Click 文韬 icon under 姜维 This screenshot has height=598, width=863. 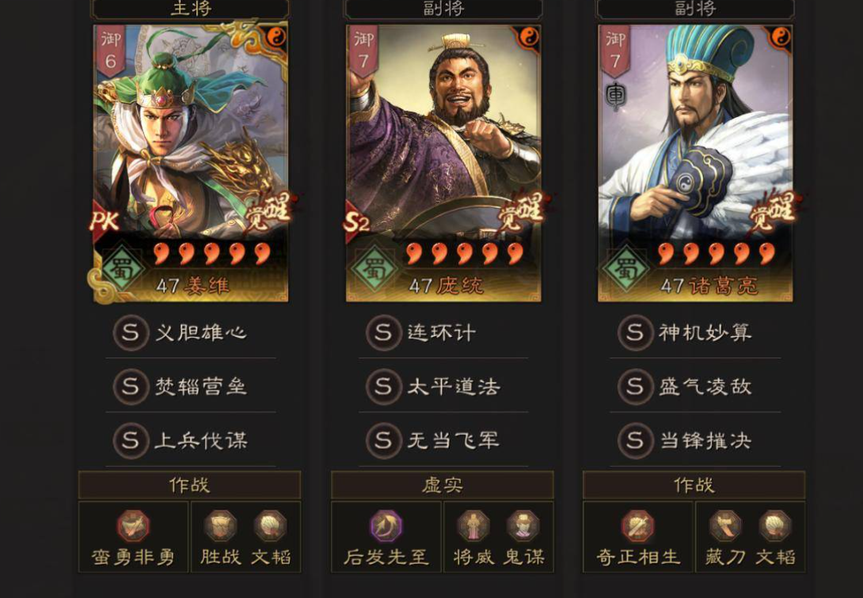pos(270,526)
